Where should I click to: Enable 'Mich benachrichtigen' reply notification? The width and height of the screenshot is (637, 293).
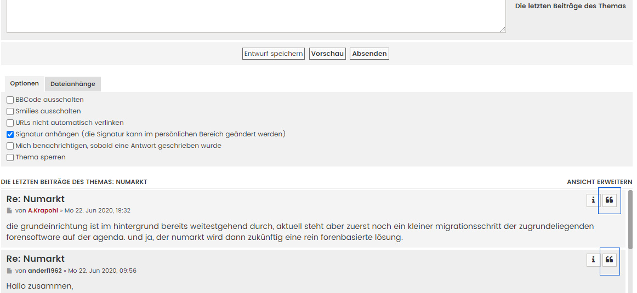(10, 146)
